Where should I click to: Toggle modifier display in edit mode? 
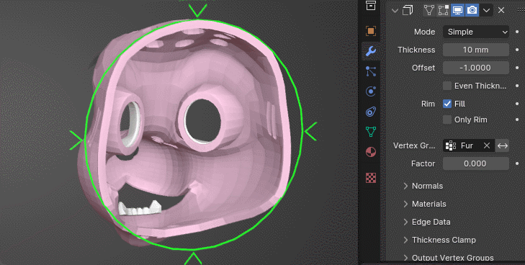(x=443, y=10)
